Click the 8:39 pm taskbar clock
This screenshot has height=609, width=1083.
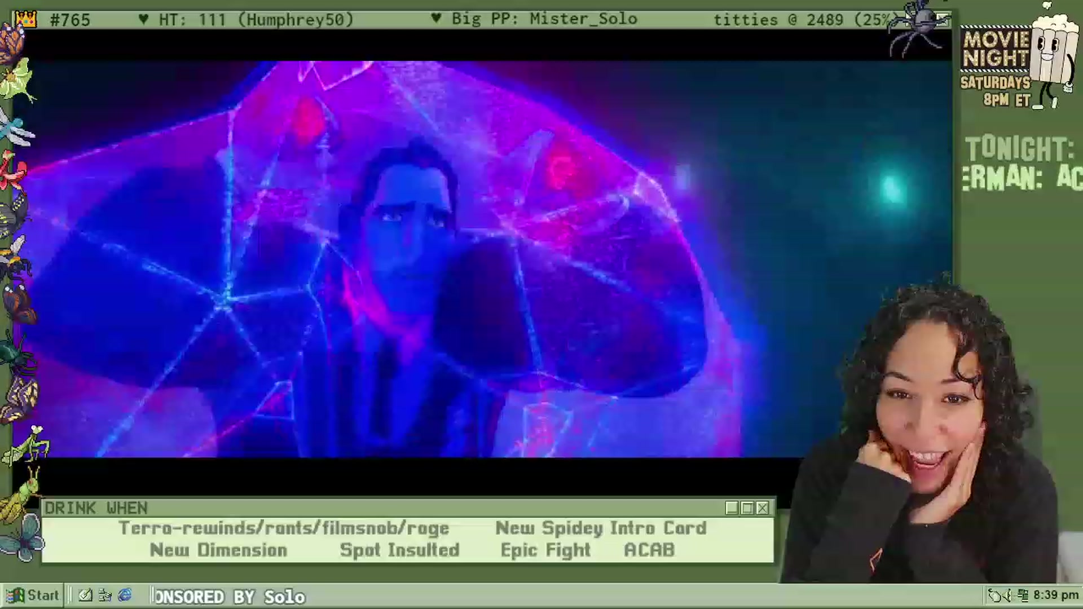tap(1056, 595)
